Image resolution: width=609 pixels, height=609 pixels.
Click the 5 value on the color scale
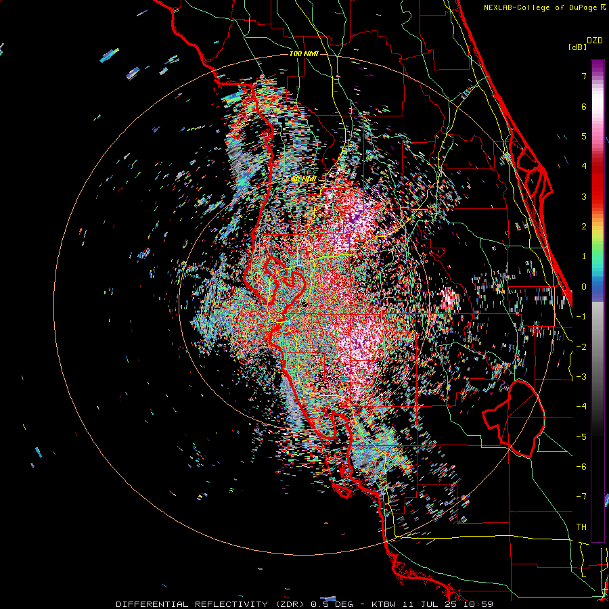pyautogui.click(x=584, y=136)
